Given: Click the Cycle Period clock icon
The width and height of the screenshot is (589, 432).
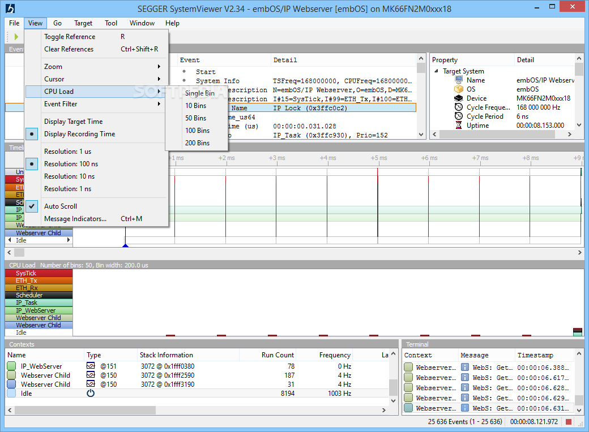Looking at the screenshot, I should tap(459, 116).
